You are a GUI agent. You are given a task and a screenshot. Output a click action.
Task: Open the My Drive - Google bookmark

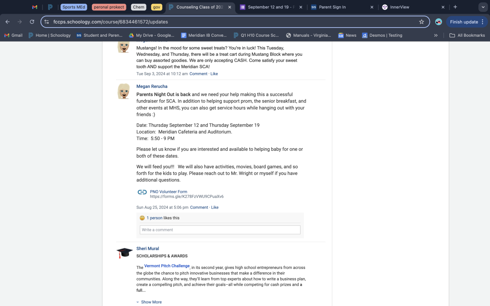pyautogui.click(x=152, y=35)
